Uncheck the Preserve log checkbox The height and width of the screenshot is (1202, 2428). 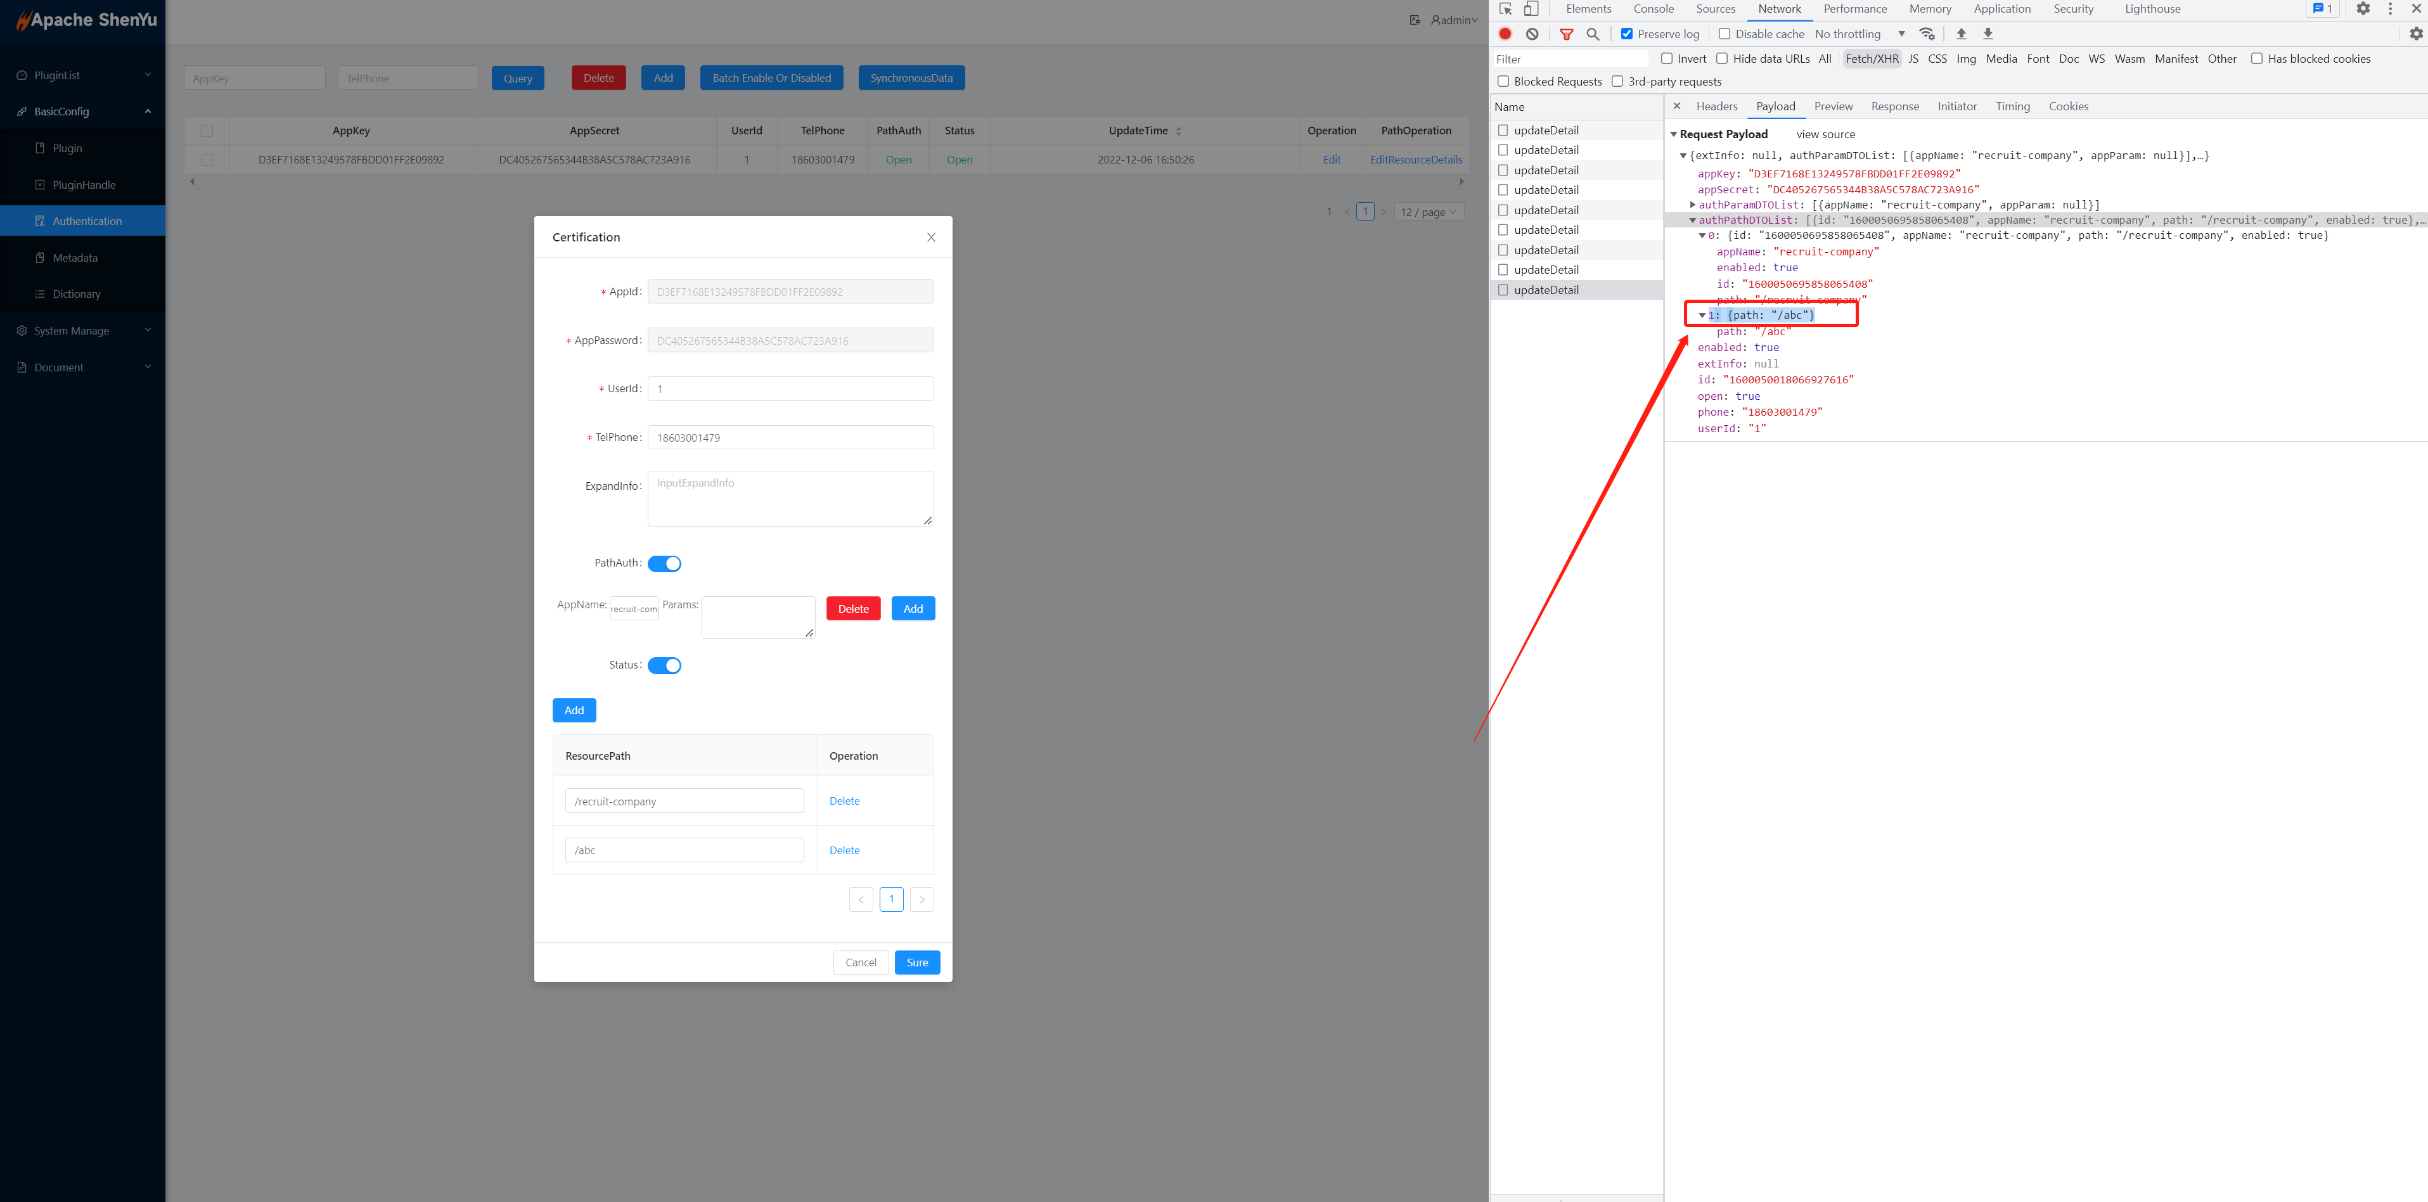coord(1627,34)
